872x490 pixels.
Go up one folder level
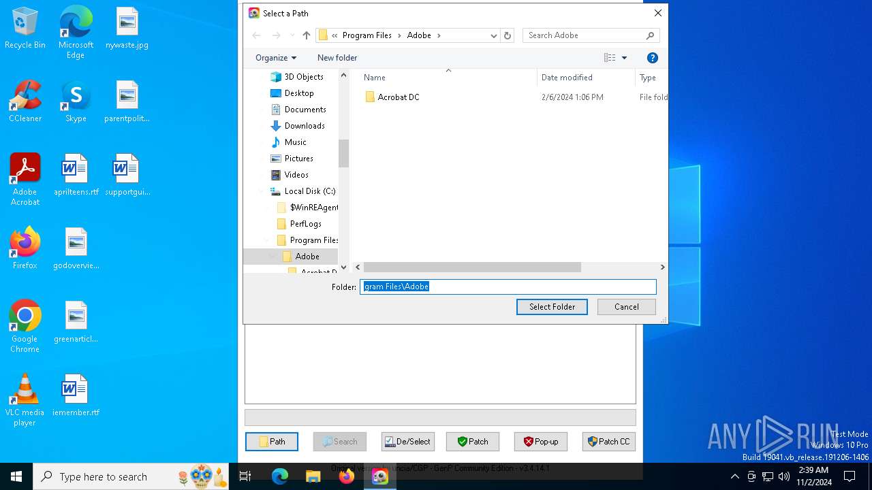(307, 35)
